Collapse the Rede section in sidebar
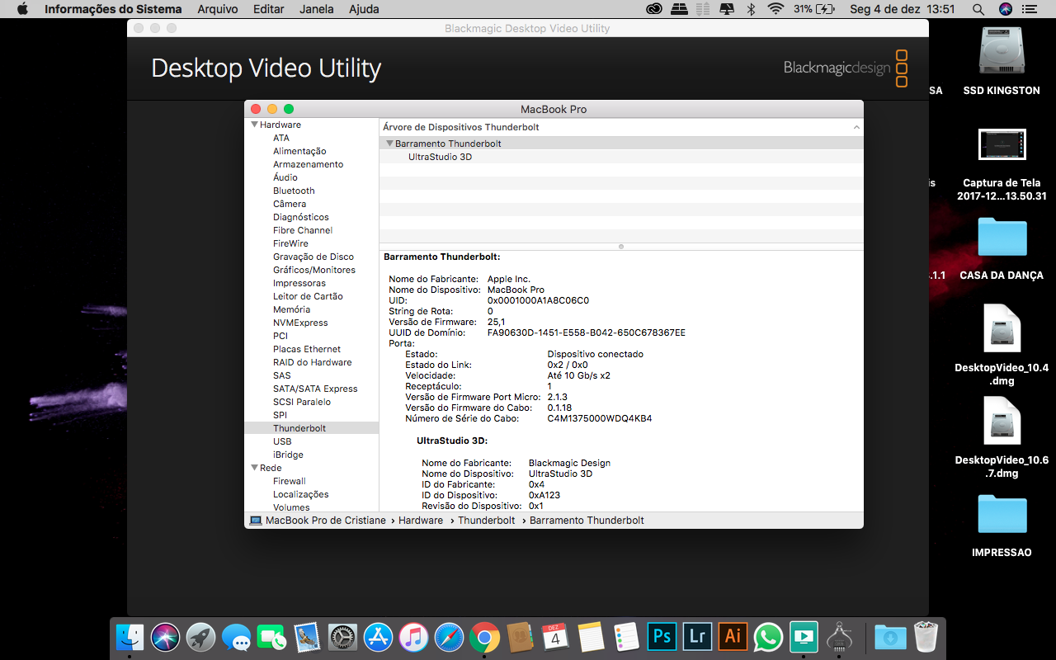The width and height of the screenshot is (1056, 660). (255, 468)
